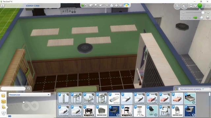Switch to the build house category tab

tap(3, 95)
